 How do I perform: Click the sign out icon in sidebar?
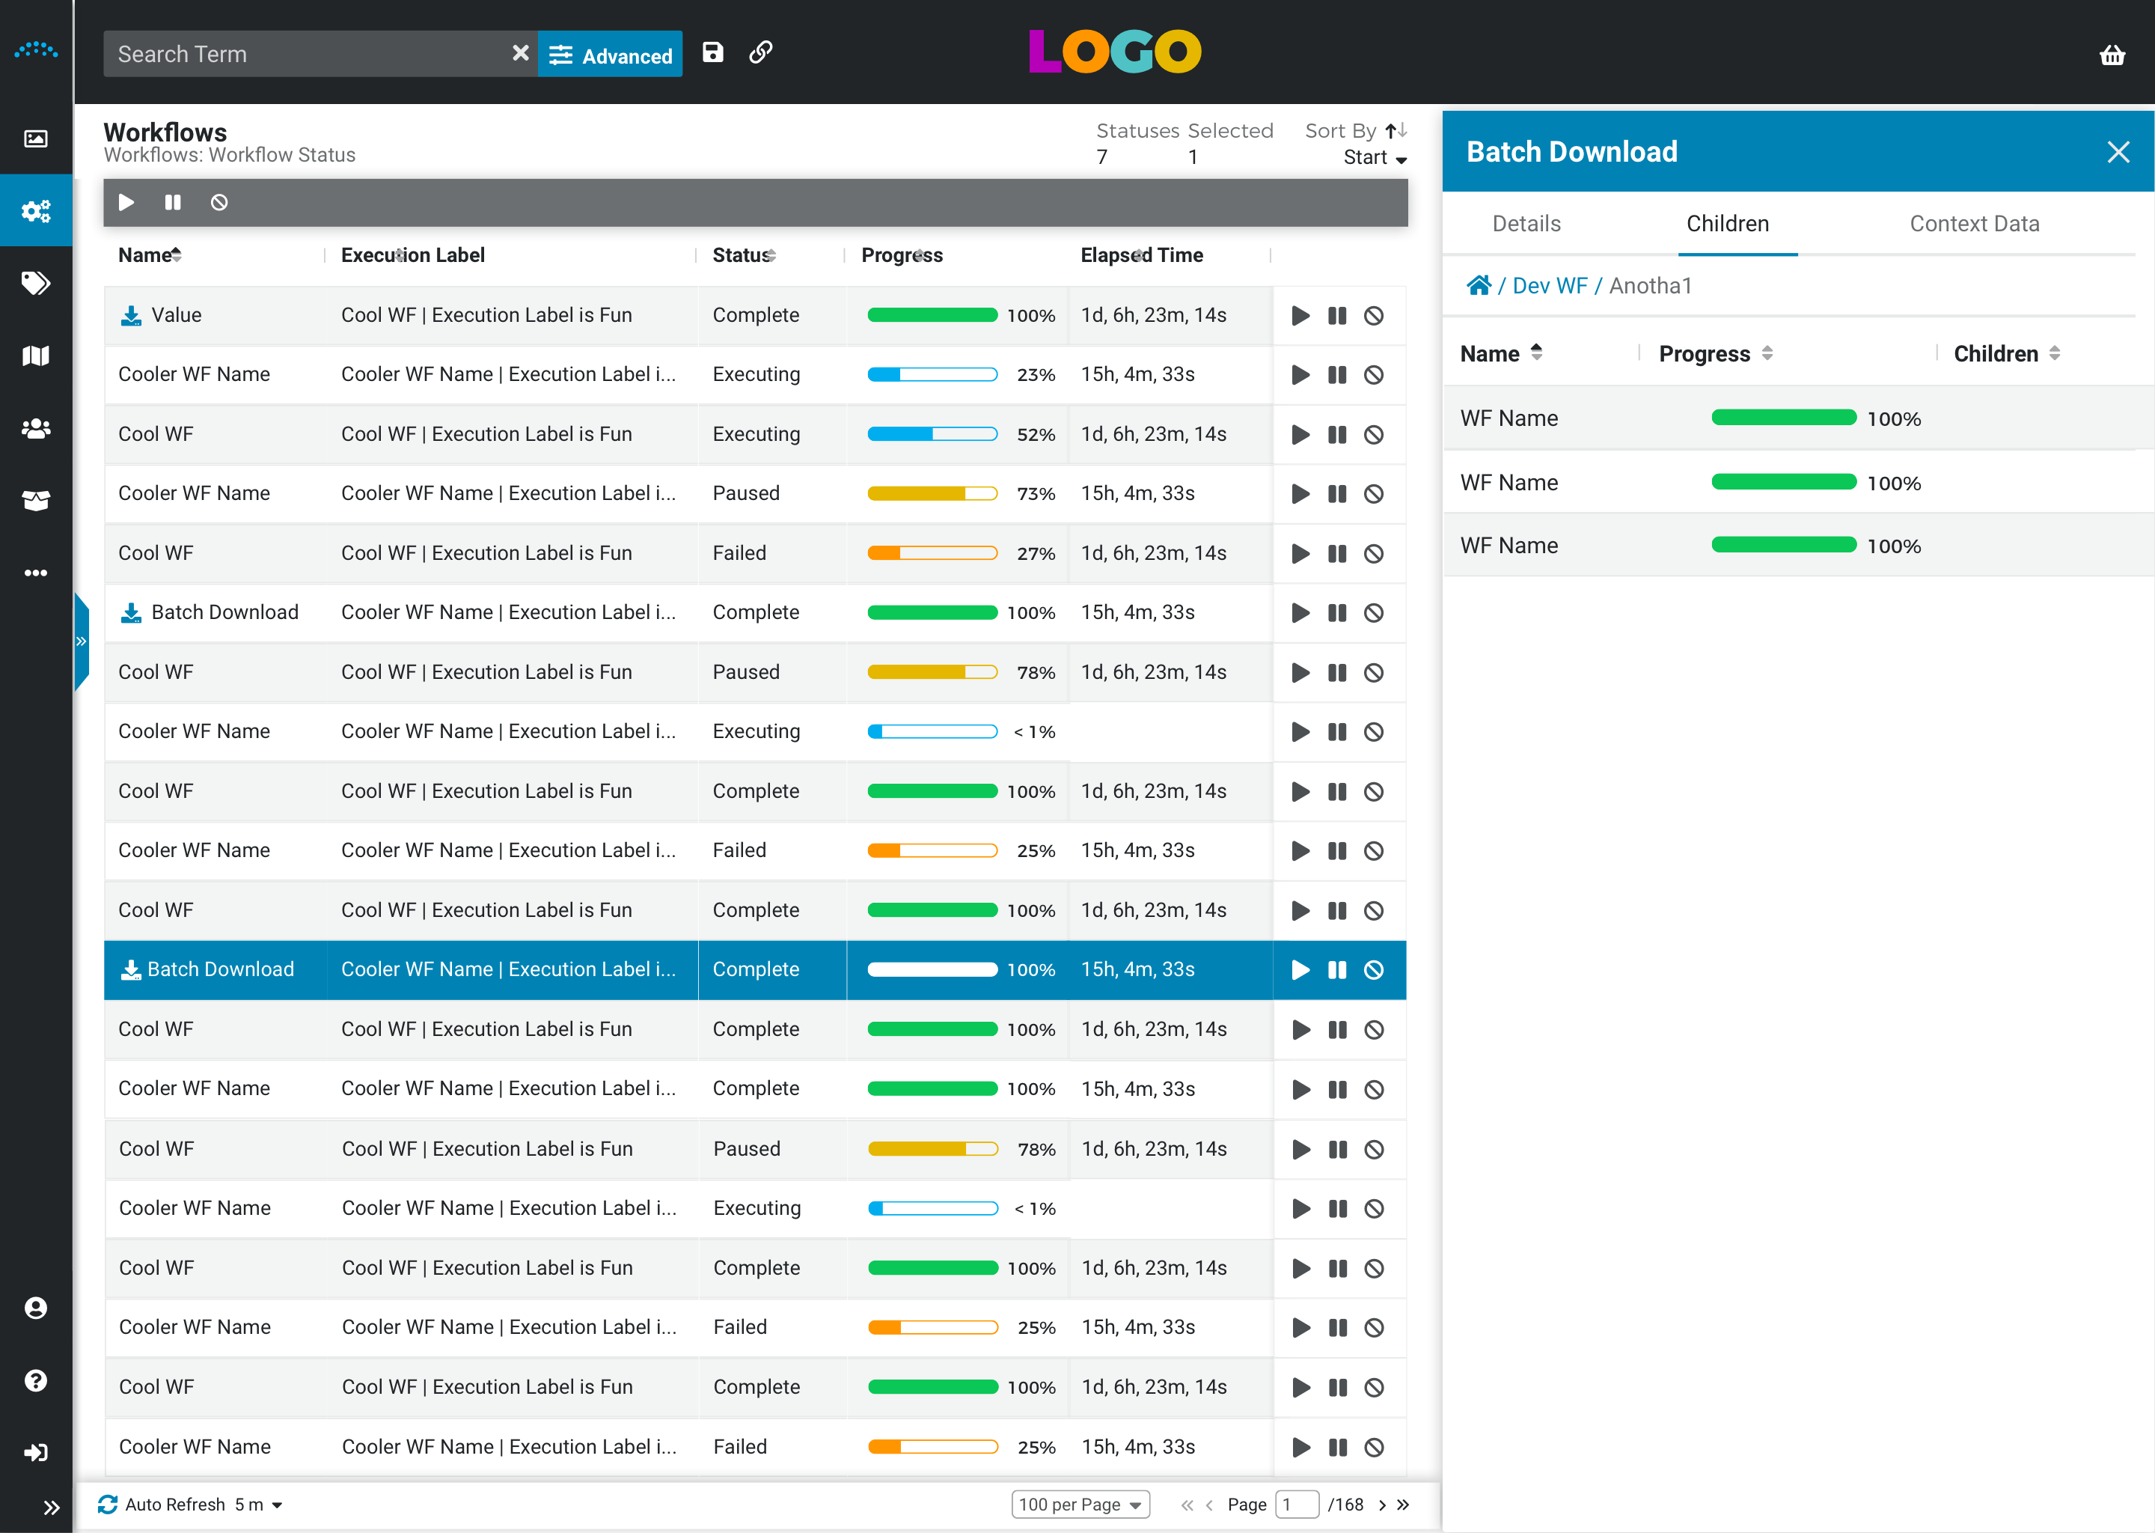tap(36, 1453)
